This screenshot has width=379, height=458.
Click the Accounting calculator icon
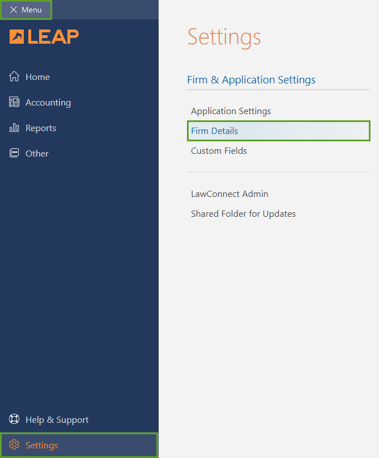pyautogui.click(x=14, y=102)
